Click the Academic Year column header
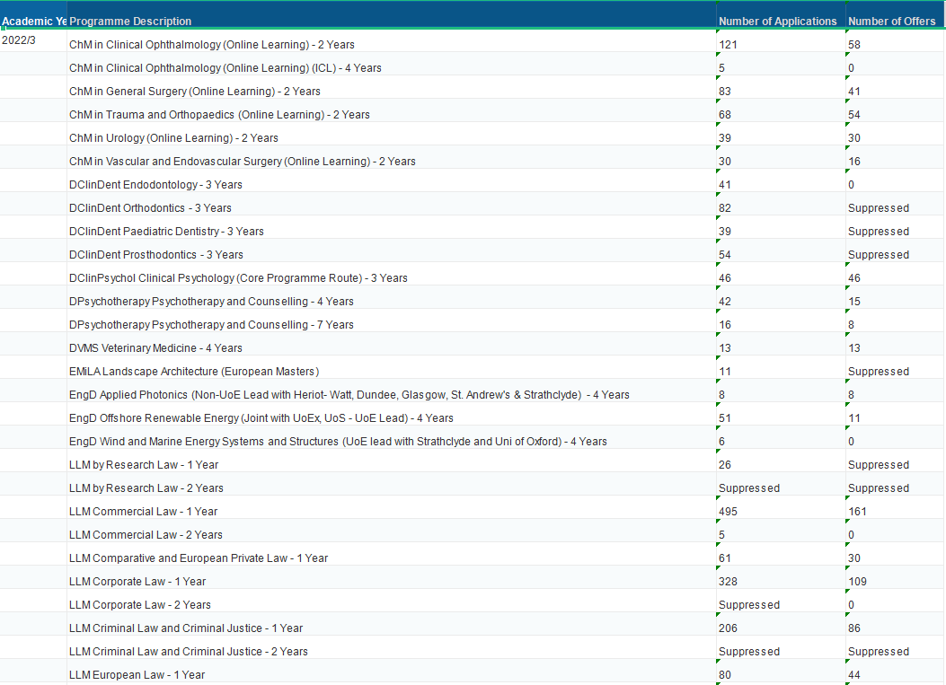This screenshot has width=946, height=685. (33, 22)
